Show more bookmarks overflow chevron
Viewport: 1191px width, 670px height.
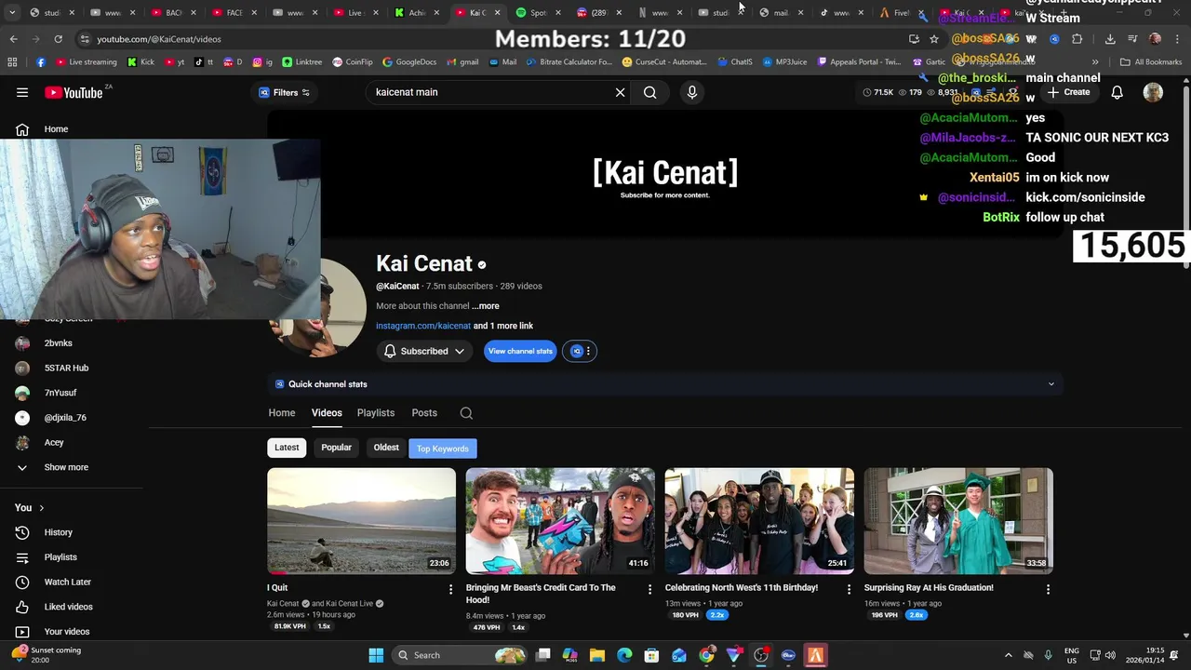coord(1095,62)
